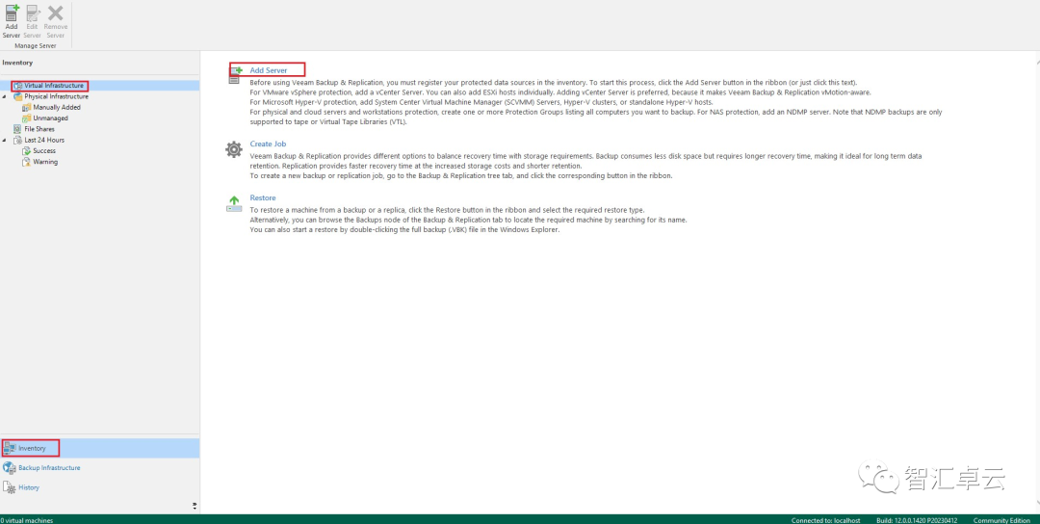
Task: Click the Manage Server group label
Action: (36, 46)
